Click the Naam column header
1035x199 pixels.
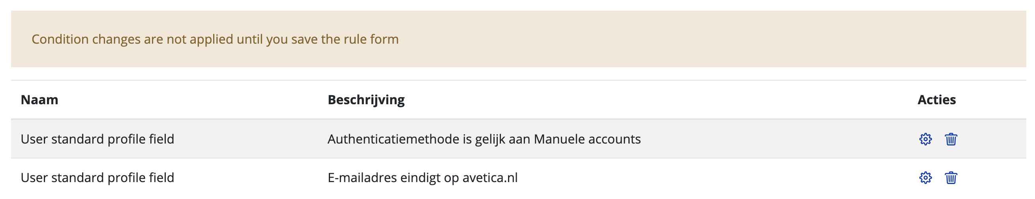click(39, 100)
